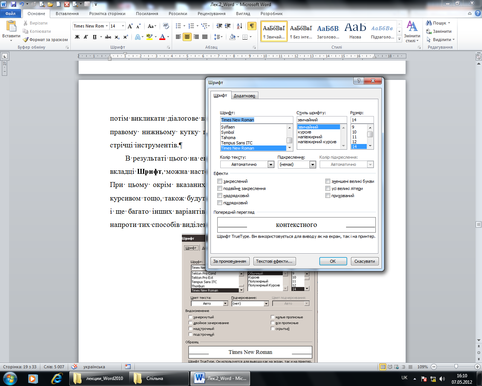The image size is (482, 386).
Task: Open Internet Explorer from taskbar
Action: (56, 378)
